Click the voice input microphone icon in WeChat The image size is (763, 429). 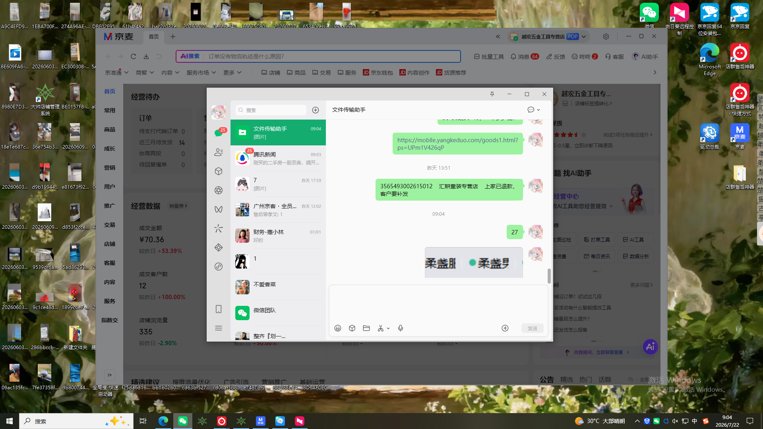[401, 328]
